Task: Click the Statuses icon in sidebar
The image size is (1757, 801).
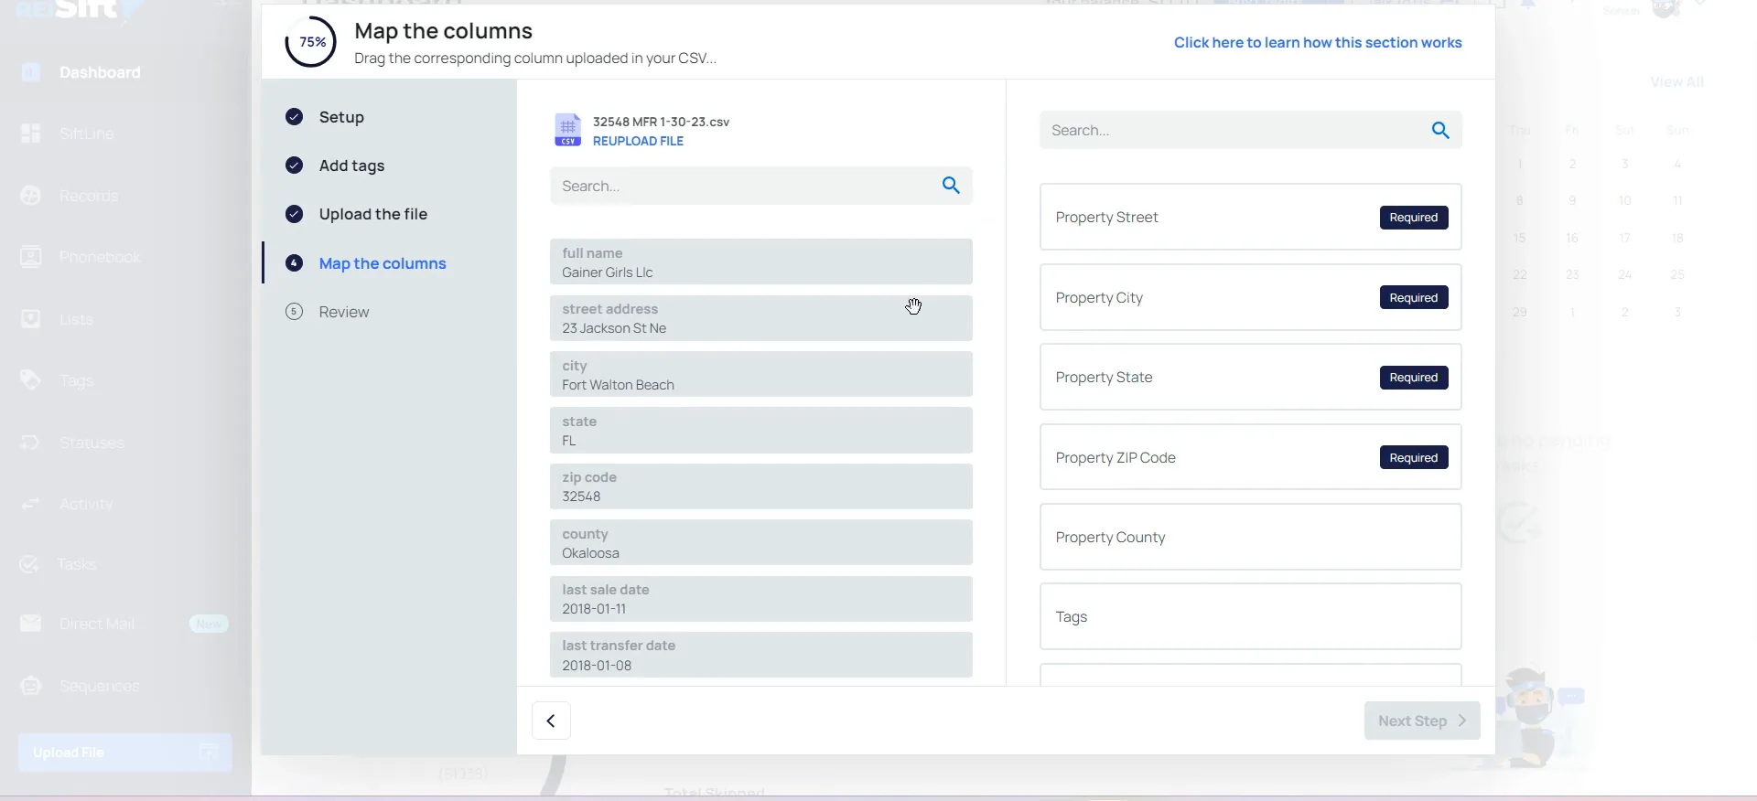Action: [31, 443]
